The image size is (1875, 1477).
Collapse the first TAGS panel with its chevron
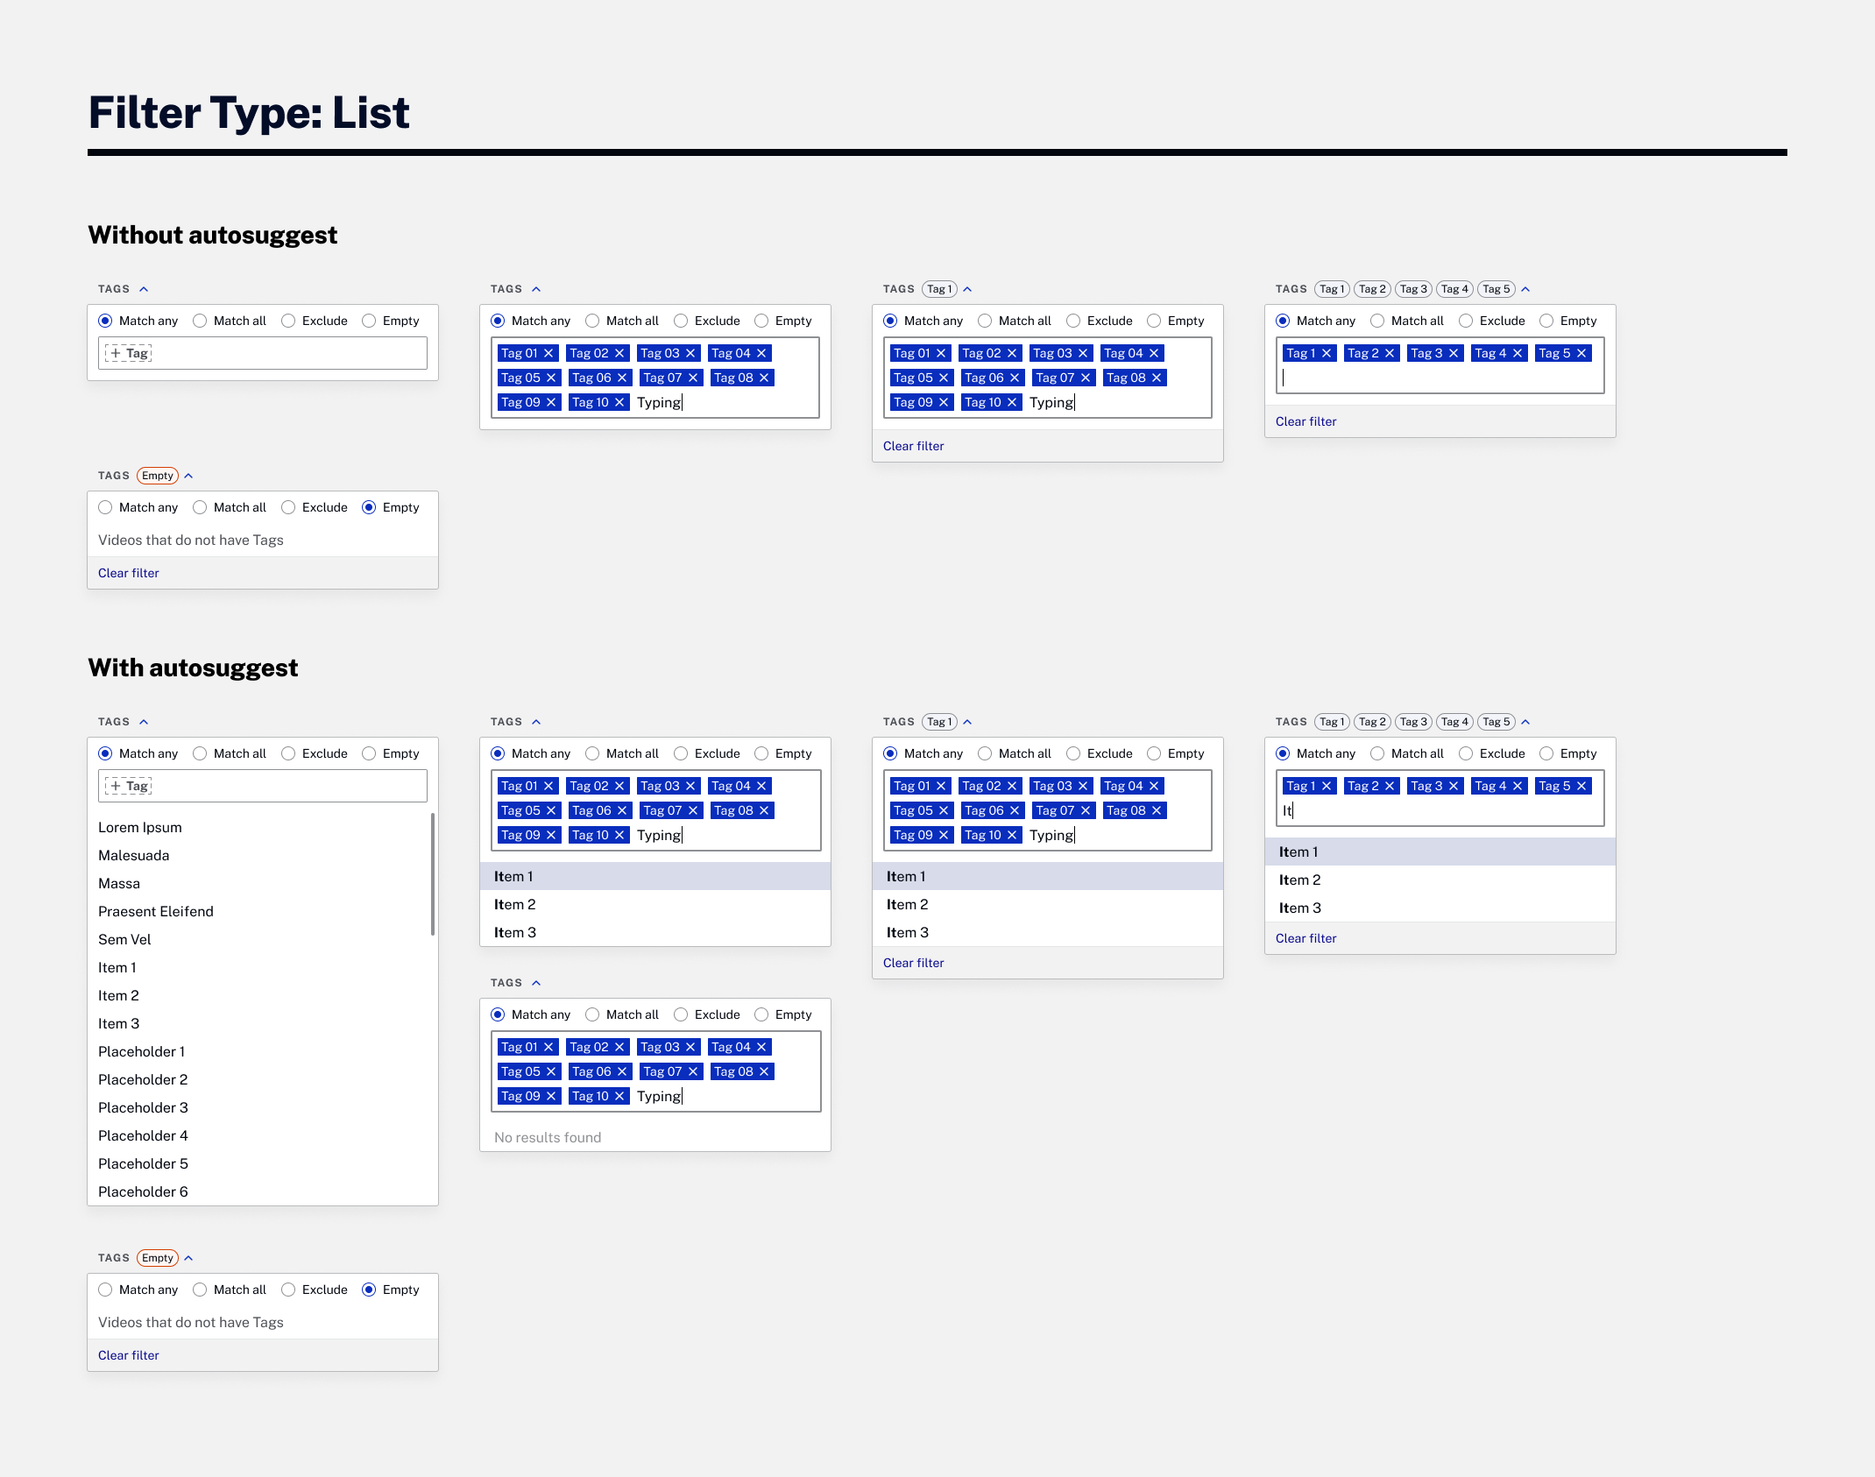click(x=143, y=288)
